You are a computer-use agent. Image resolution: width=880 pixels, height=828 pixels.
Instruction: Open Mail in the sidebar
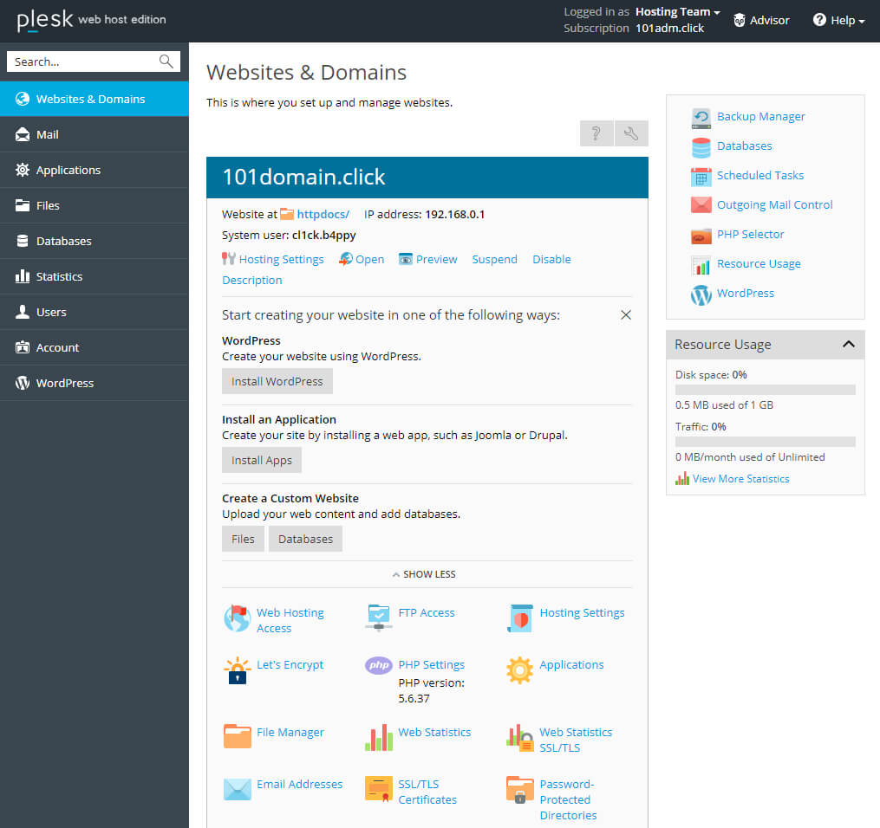coord(95,134)
